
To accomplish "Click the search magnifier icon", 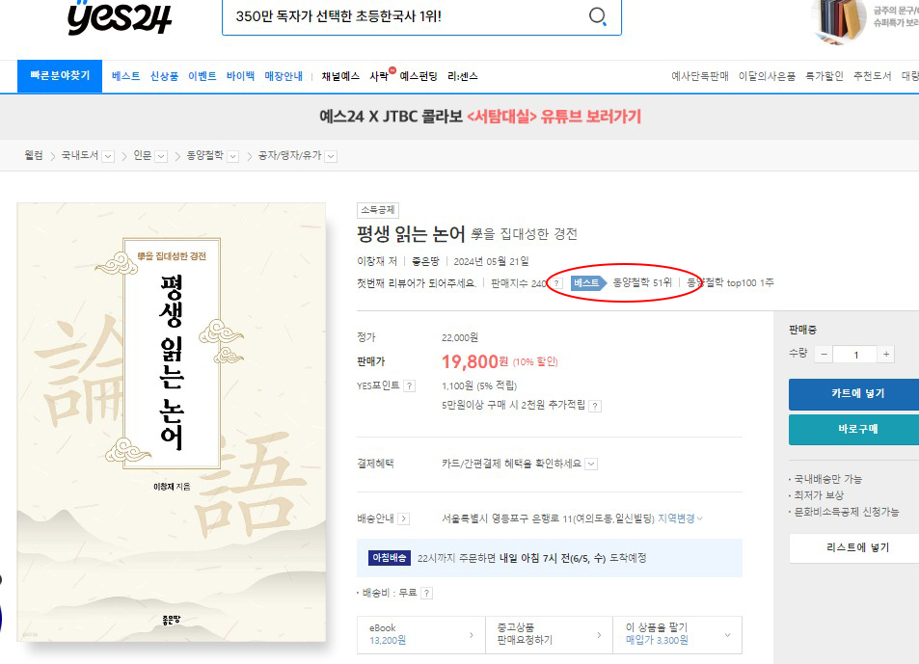I will point(597,15).
